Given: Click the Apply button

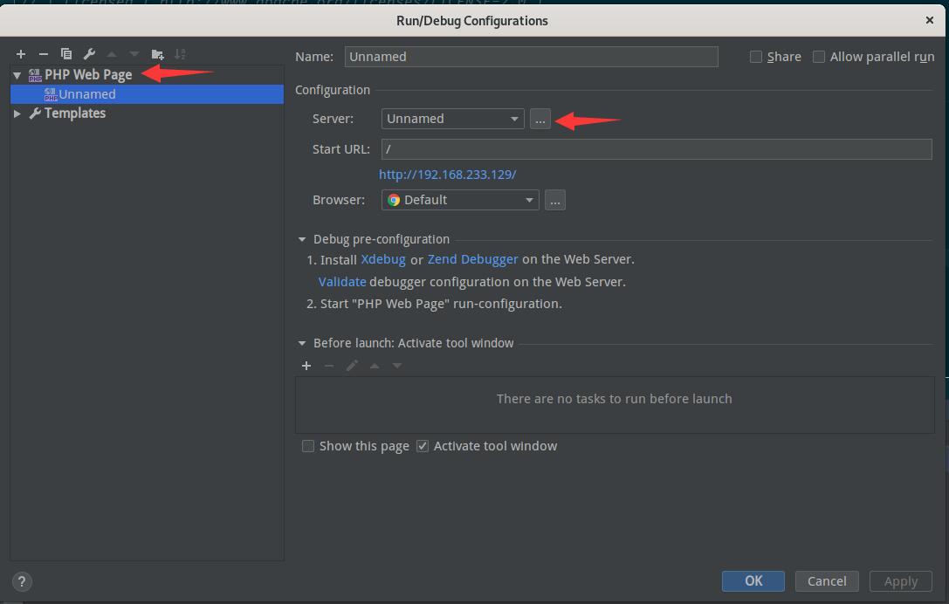Looking at the screenshot, I should coord(901,581).
